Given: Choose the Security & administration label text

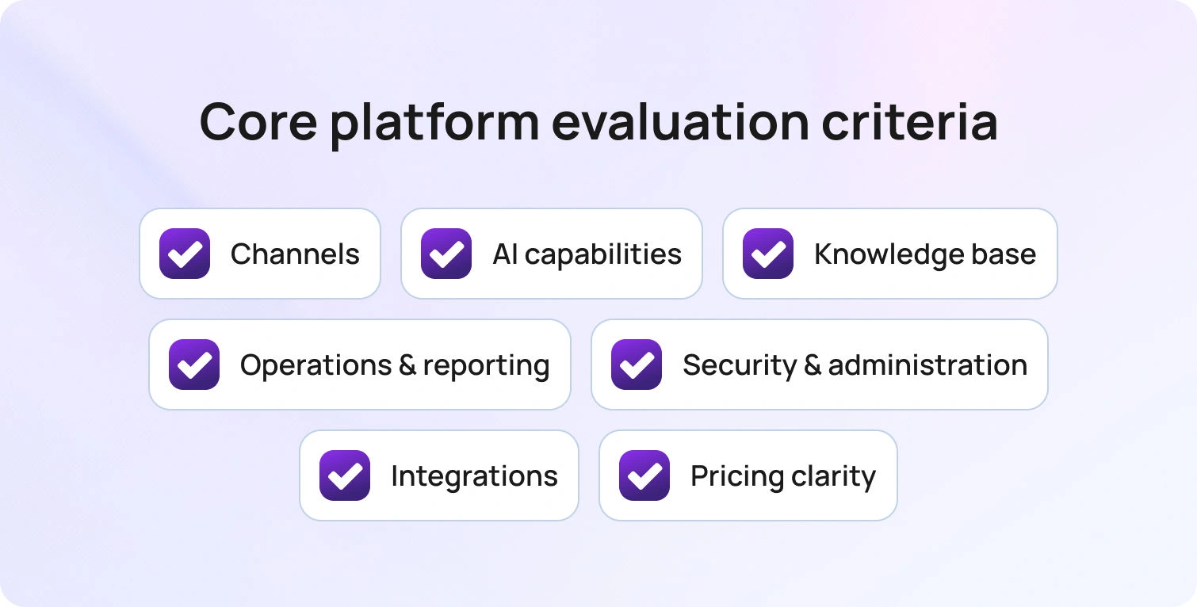Looking at the screenshot, I should [855, 365].
